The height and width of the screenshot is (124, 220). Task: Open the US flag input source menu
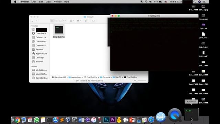coord(166,2)
